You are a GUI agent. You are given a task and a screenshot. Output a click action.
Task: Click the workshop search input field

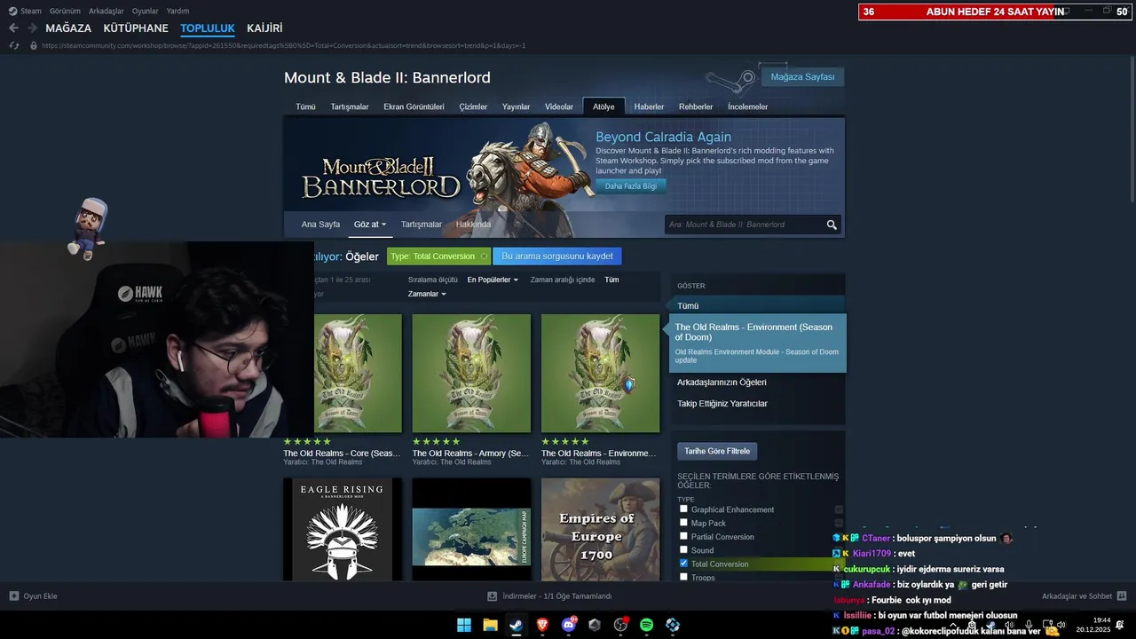(745, 225)
